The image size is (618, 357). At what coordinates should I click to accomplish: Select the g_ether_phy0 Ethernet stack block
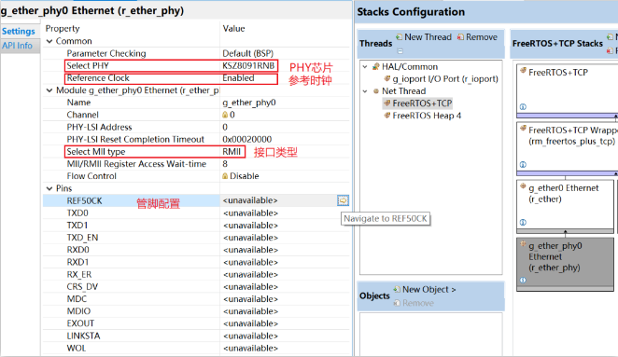click(565, 264)
